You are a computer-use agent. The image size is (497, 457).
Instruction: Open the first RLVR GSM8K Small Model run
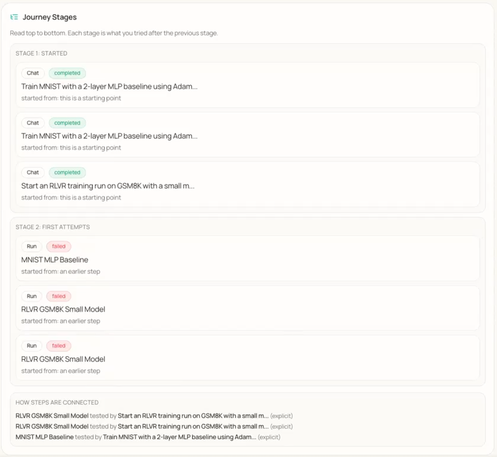[63, 309]
